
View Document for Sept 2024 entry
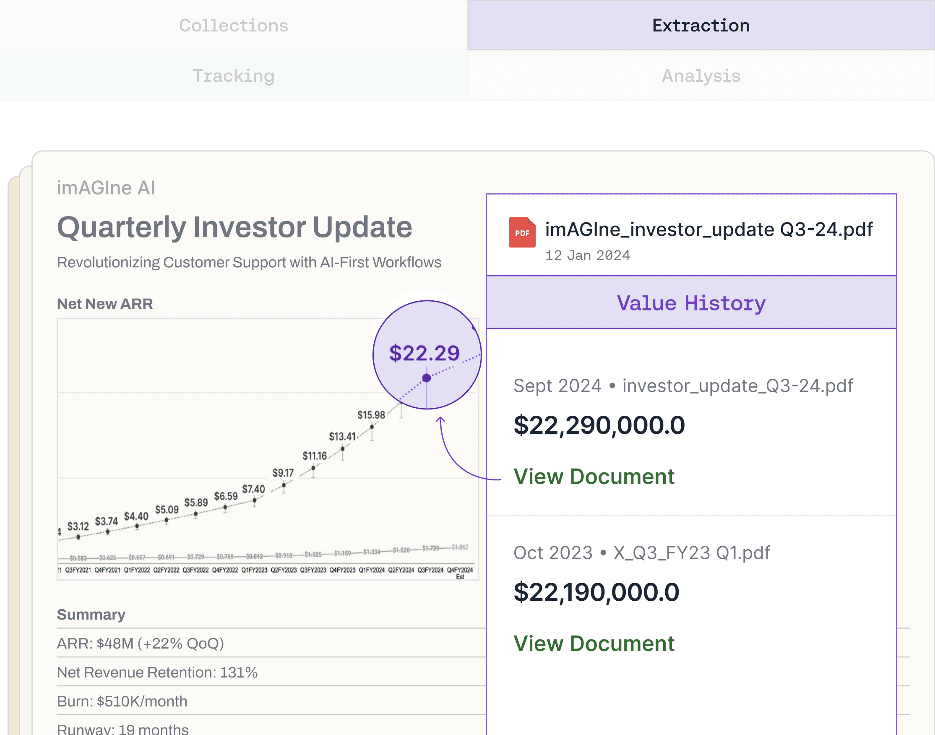(594, 477)
